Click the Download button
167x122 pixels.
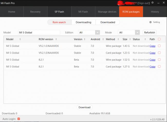85,107
